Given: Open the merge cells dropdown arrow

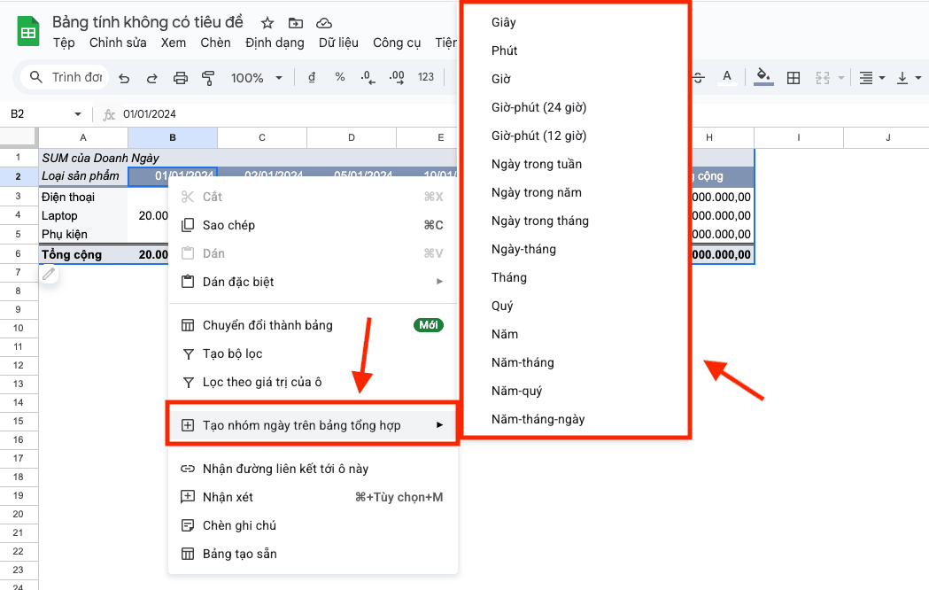Looking at the screenshot, I should tap(840, 78).
